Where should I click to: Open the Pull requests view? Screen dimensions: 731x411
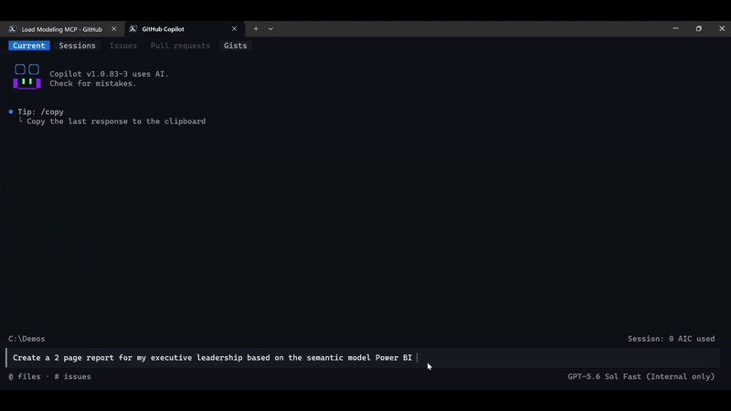point(180,46)
